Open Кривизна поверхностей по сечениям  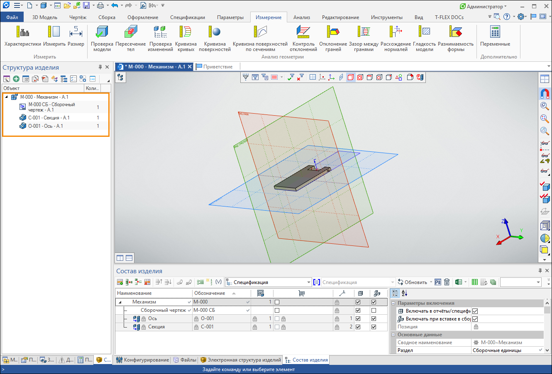click(260, 38)
